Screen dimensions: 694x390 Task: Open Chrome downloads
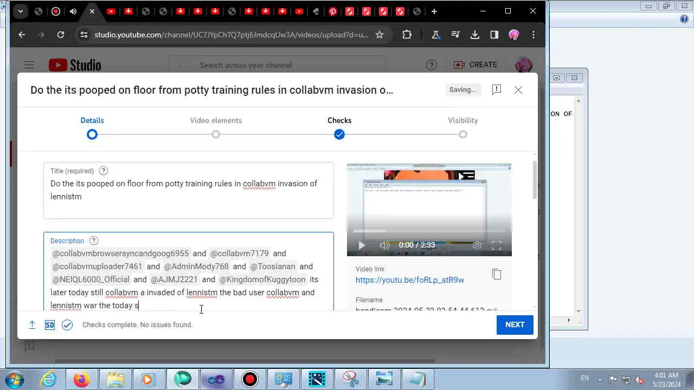[475, 35]
